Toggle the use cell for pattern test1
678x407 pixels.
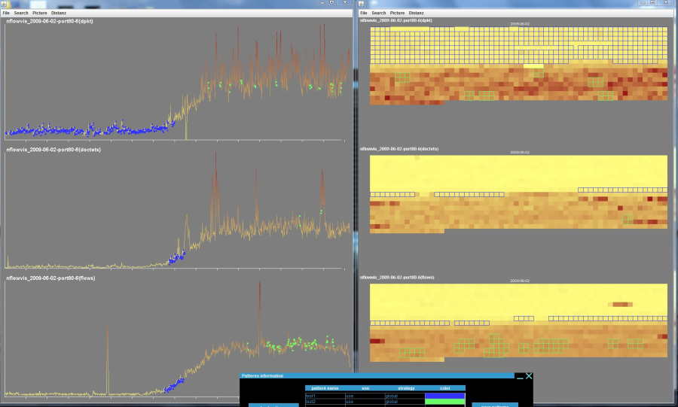click(x=365, y=395)
